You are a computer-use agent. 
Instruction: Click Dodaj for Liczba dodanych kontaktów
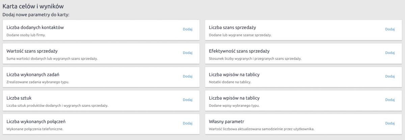click(x=187, y=29)
